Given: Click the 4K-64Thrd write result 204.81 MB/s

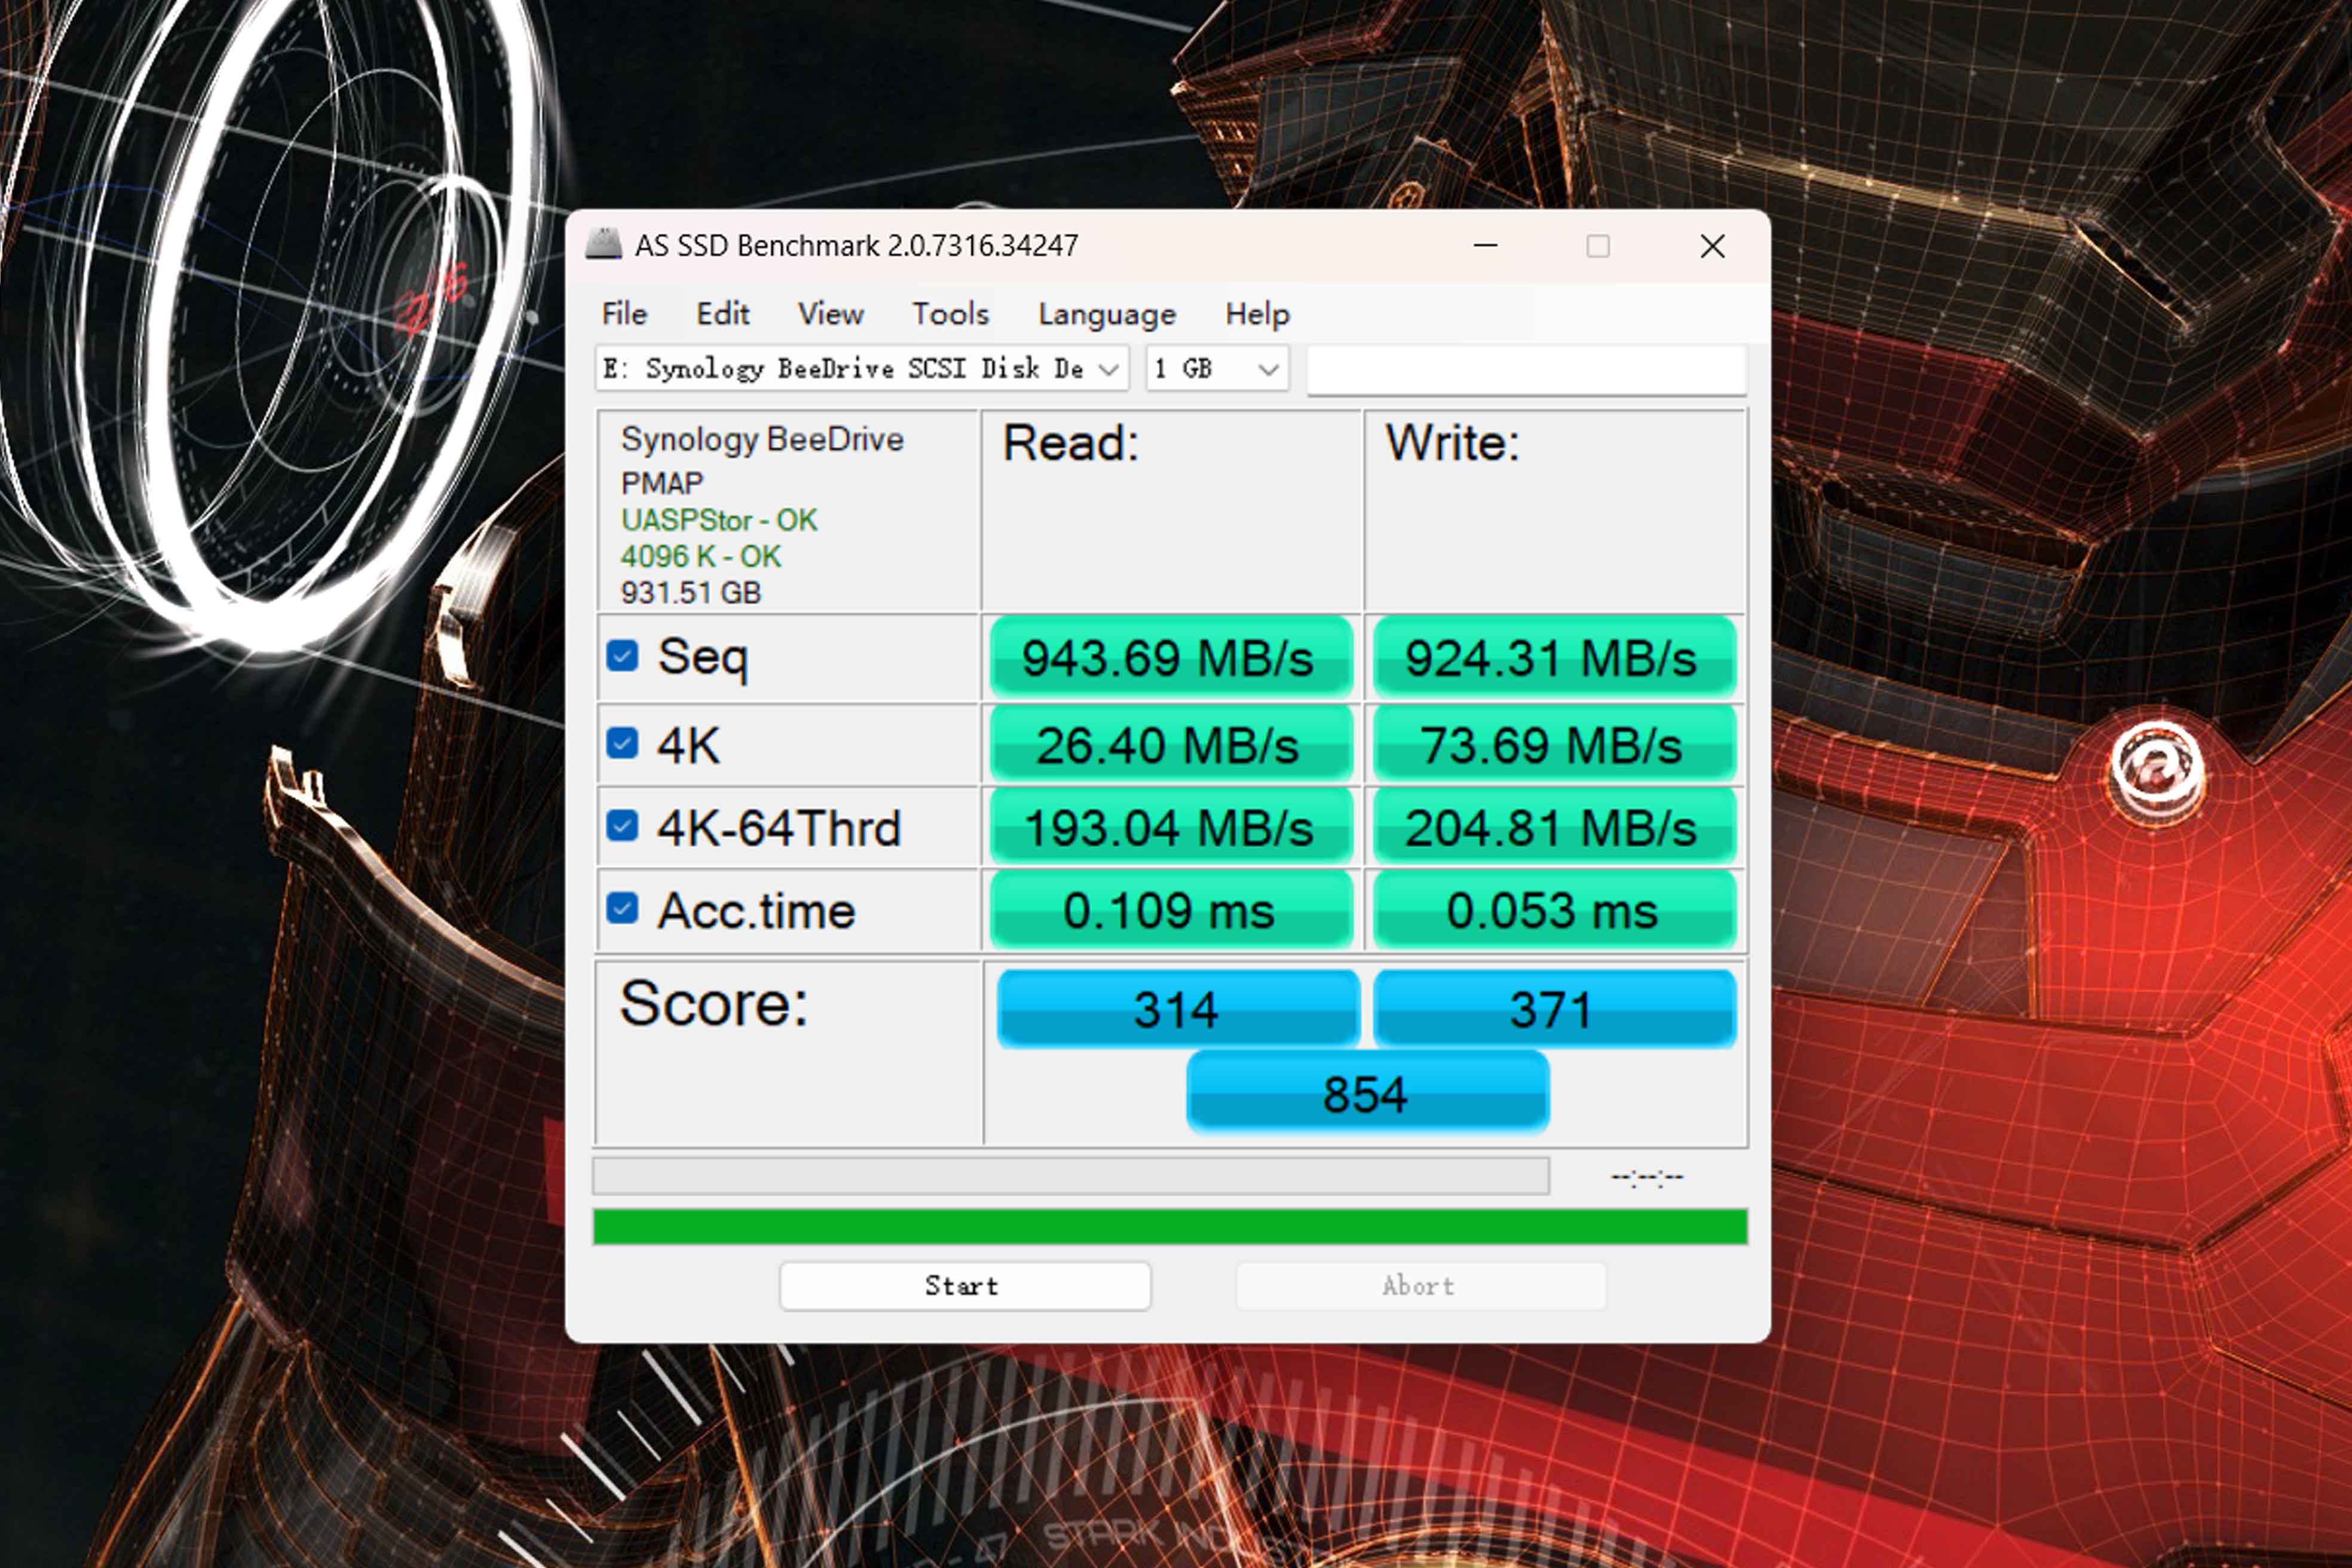Looking at the screenshot, I should [1554, 827].
